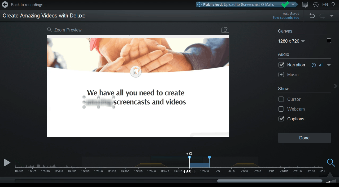This screenshot has width=339, height=187.
Task: Open version history with the clock icon
Action: click(315, 4)
